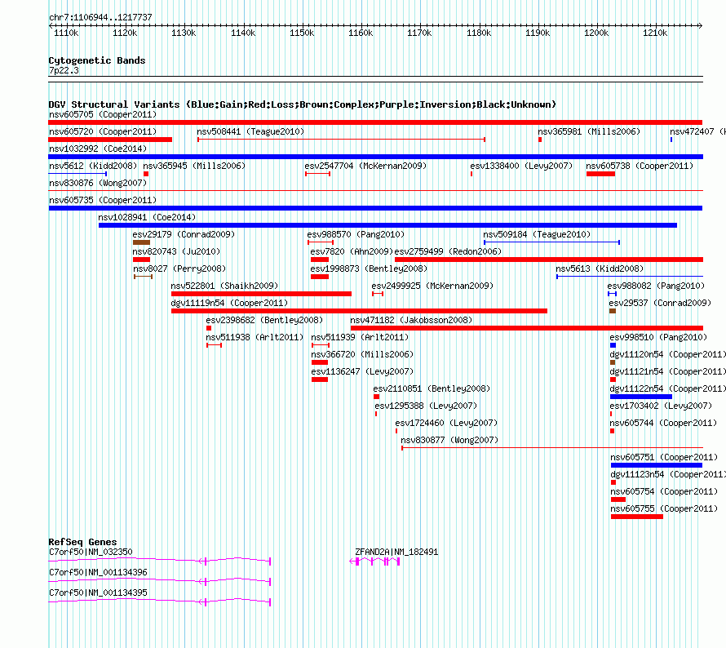Click the brown esv29179 complex variant bar
Image resolution: width=726 pixels, height=648 pixels.
[x=141, y=242]
